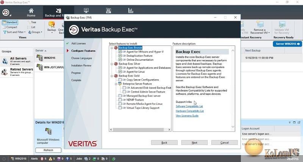Uncheck Online Documentation
The image size is (303, 162).
click(x=120, y=60)
